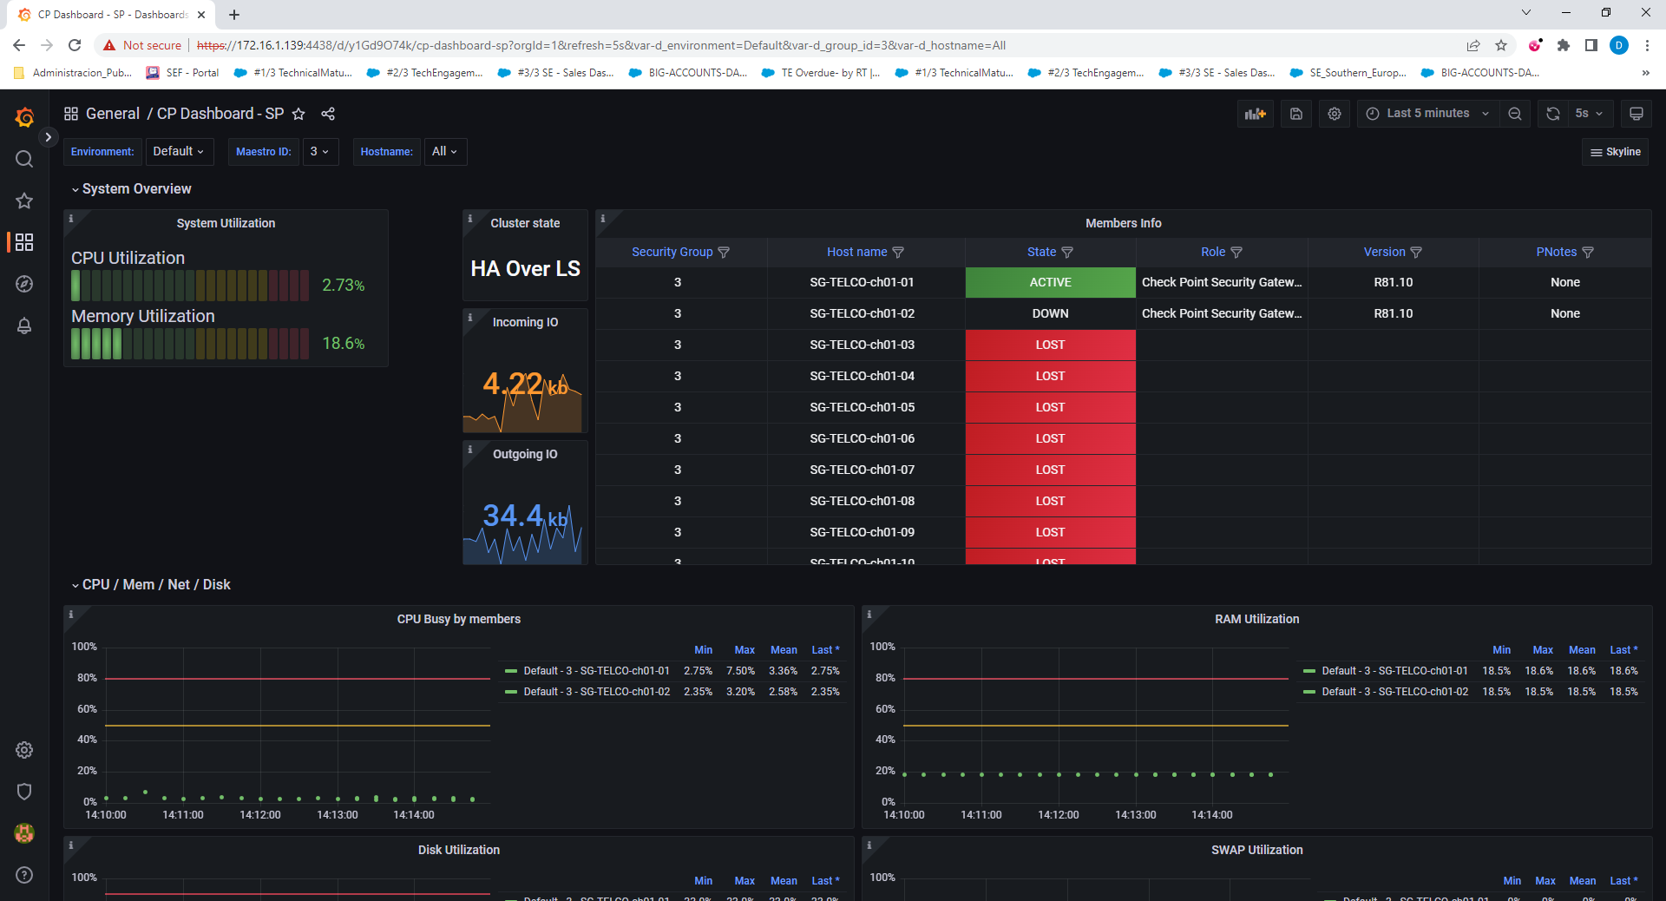
Task: Bookmark this page with the star in address bar
Action: point(1501,45)
